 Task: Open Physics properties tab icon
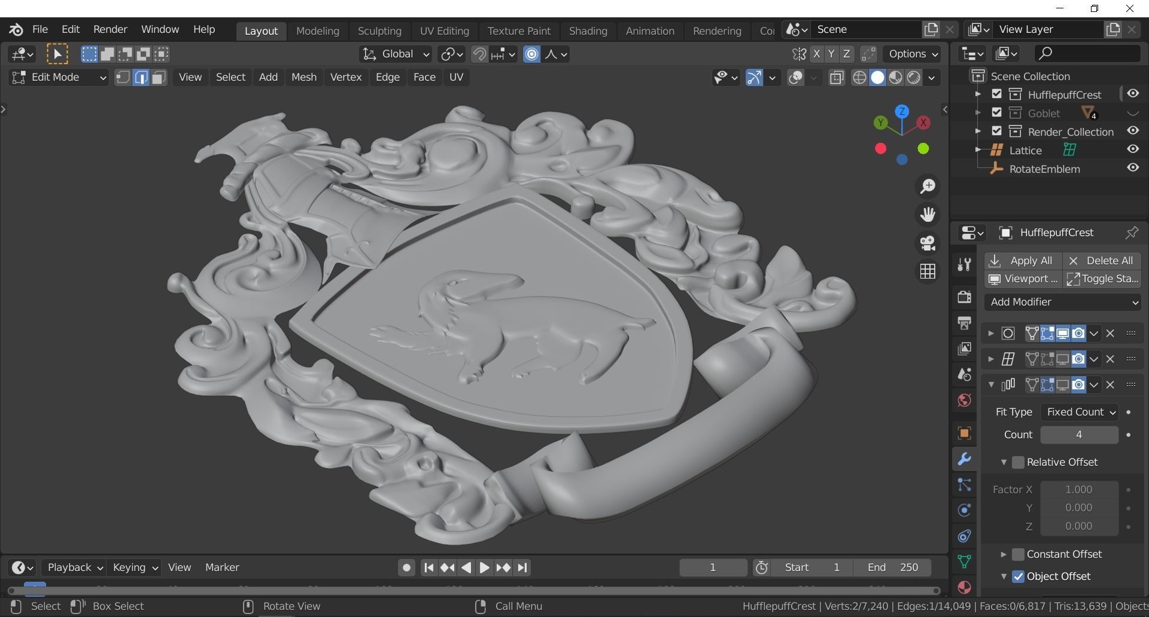click(964, 511)
